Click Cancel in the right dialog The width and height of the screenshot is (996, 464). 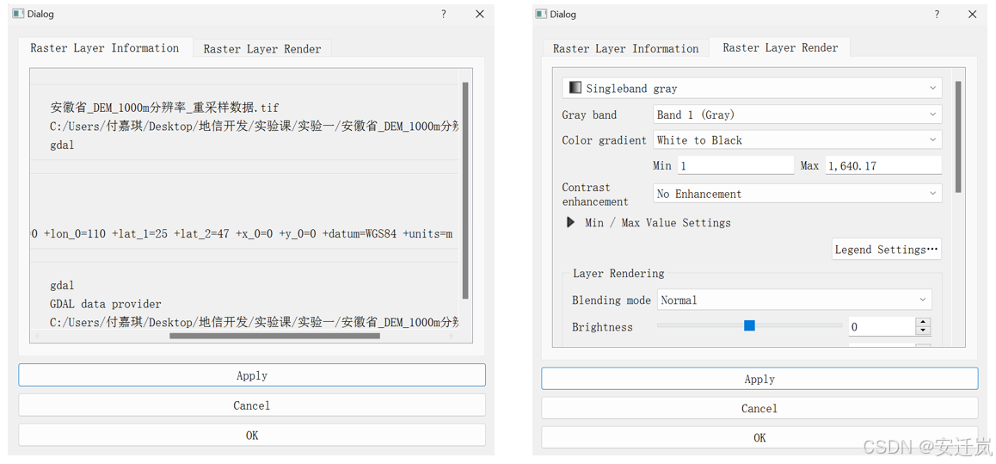pyautogui.click(x=759, y=408)
